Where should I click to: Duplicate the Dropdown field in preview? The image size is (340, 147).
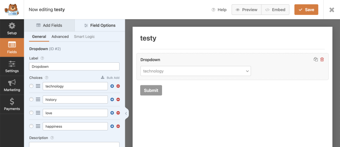[x=316, y=59]
